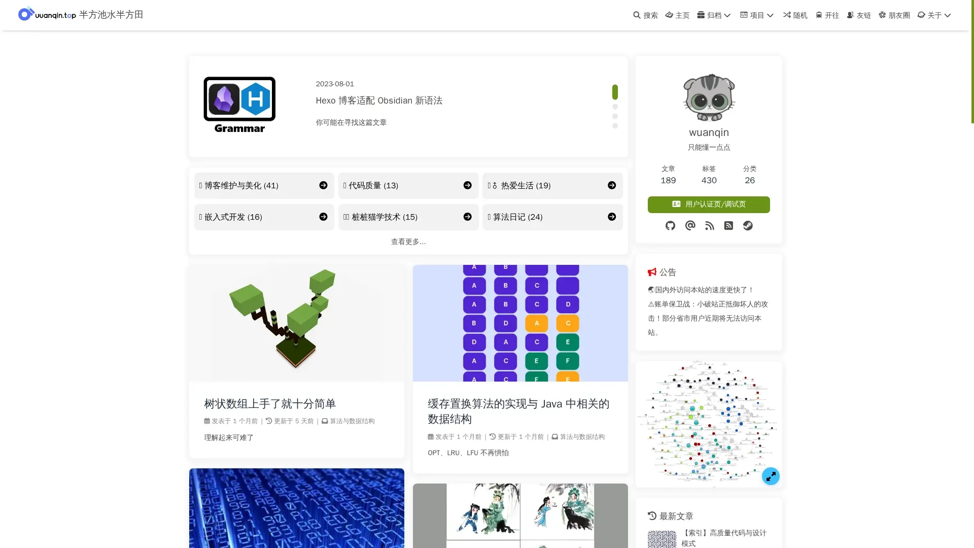Click the square RSS feed icon

(728, 226)
